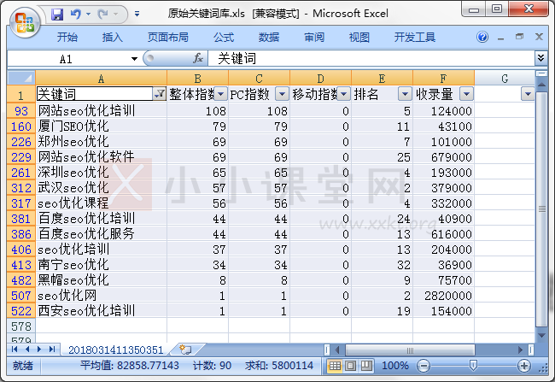Save the workbook with the floppy icon

(57, 15)
